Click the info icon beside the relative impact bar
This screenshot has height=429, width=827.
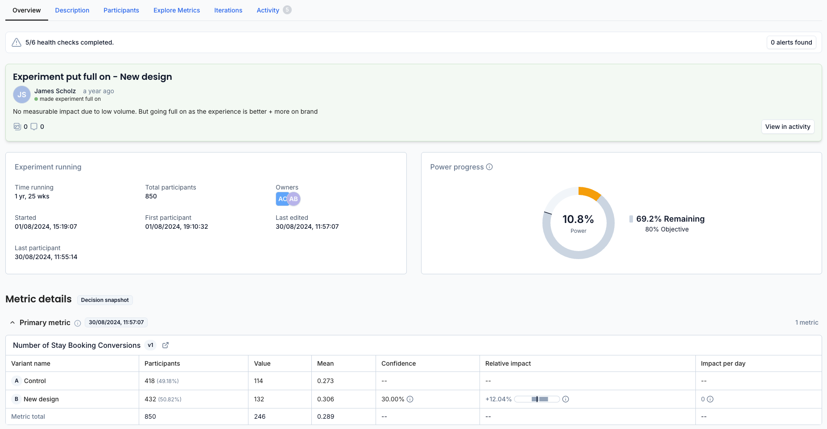pyautogui.click(x=566, y=399)
